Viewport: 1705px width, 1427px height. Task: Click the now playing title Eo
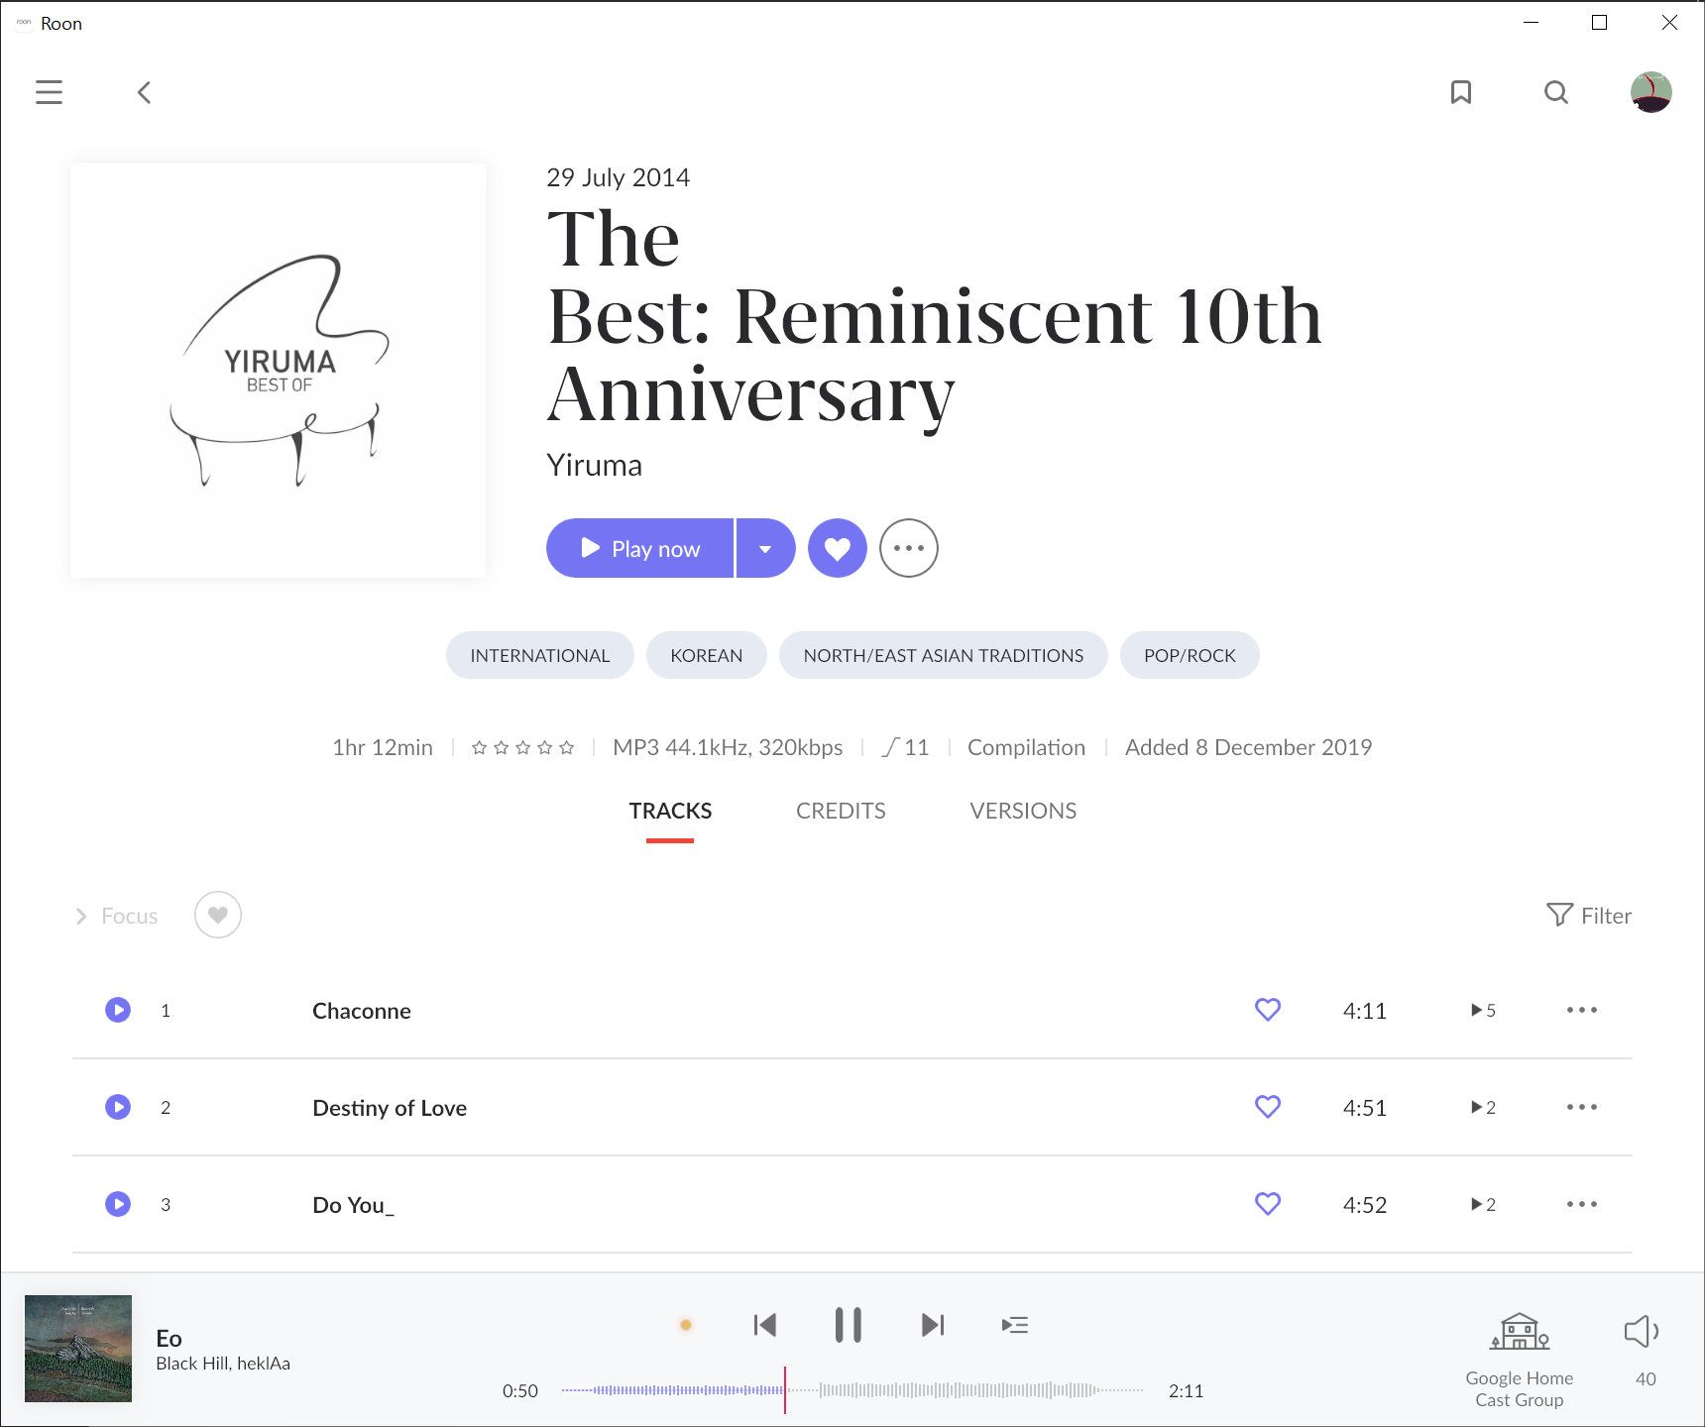pyautogui.click(x=169, y=1338)
